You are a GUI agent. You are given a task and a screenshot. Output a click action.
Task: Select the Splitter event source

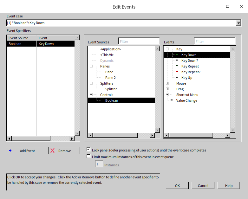click(x=111, y=89)
